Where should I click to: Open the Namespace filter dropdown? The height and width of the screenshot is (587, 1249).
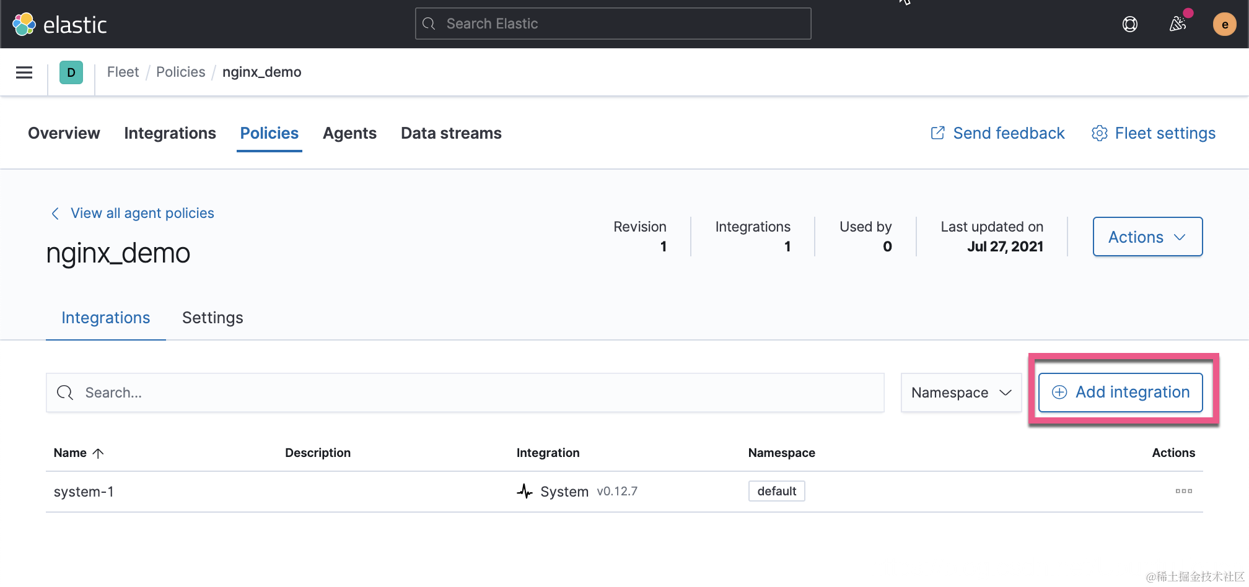pos(961,393)
